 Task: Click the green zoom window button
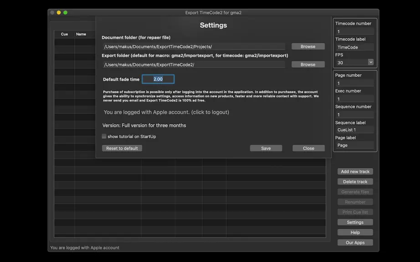pos(65,13)
